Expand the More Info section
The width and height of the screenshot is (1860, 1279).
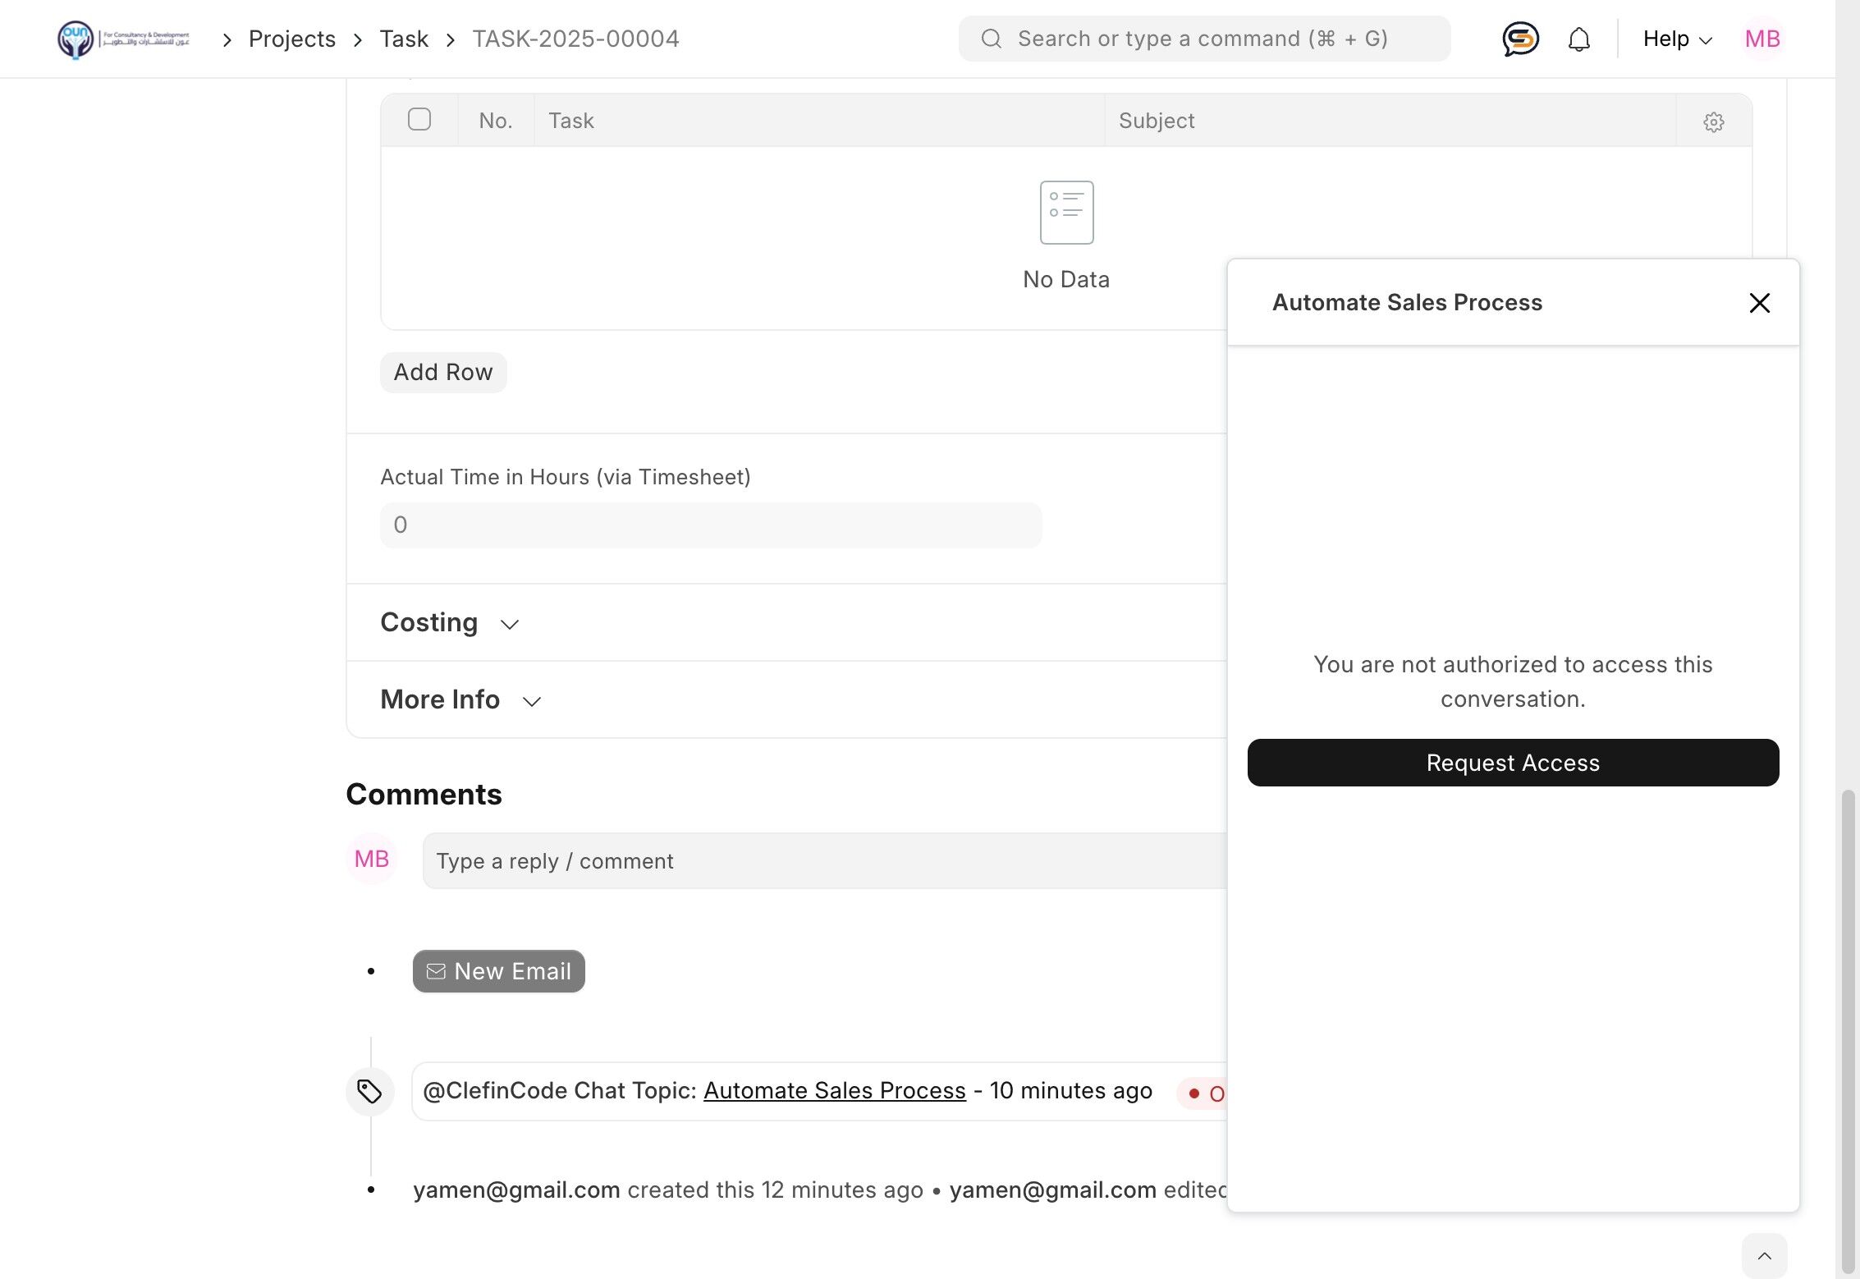click(x=460, y=700)
